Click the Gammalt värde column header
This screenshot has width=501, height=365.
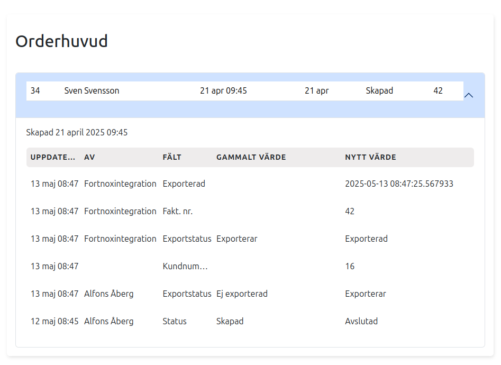pyautogui.click(x=251, y=157)
